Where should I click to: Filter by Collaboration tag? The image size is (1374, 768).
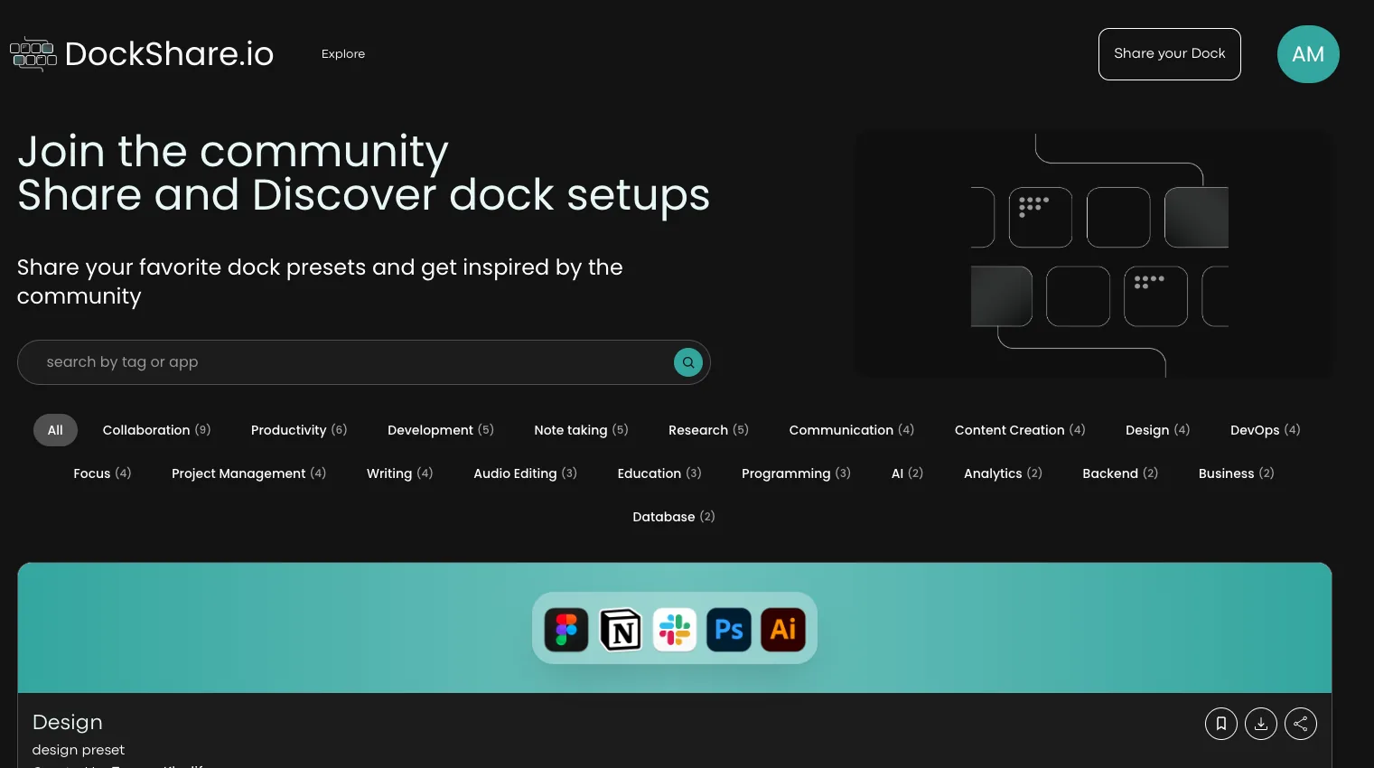pos(156,430)
